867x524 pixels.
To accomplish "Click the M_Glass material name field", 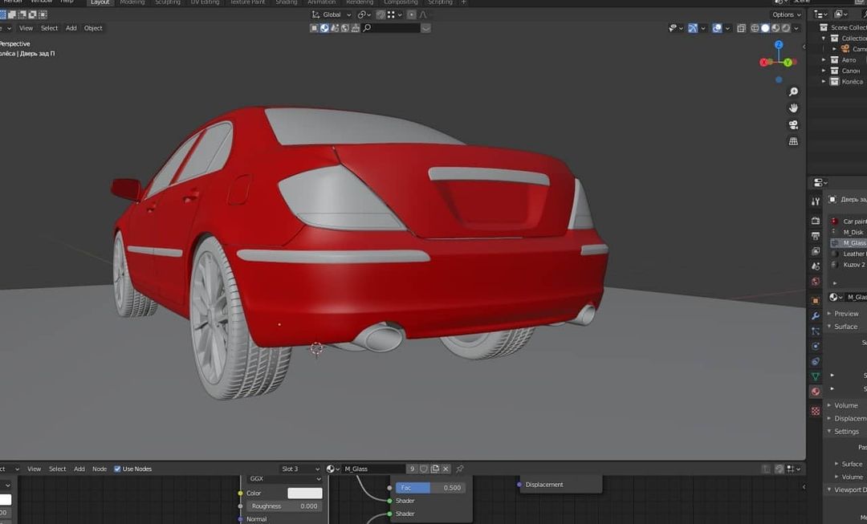I will click(374, 469).
